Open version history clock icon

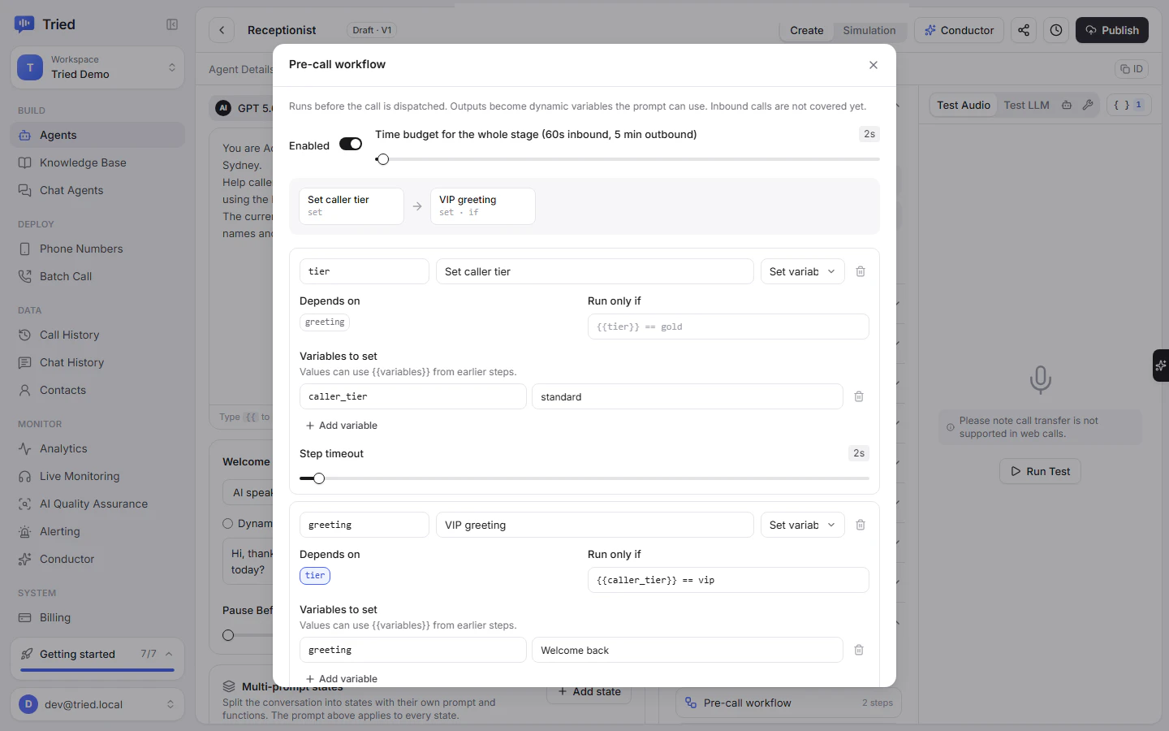click(x=1056, y=30)
